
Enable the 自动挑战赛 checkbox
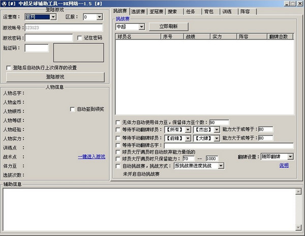pyautogui.click(x=118, y=166)
